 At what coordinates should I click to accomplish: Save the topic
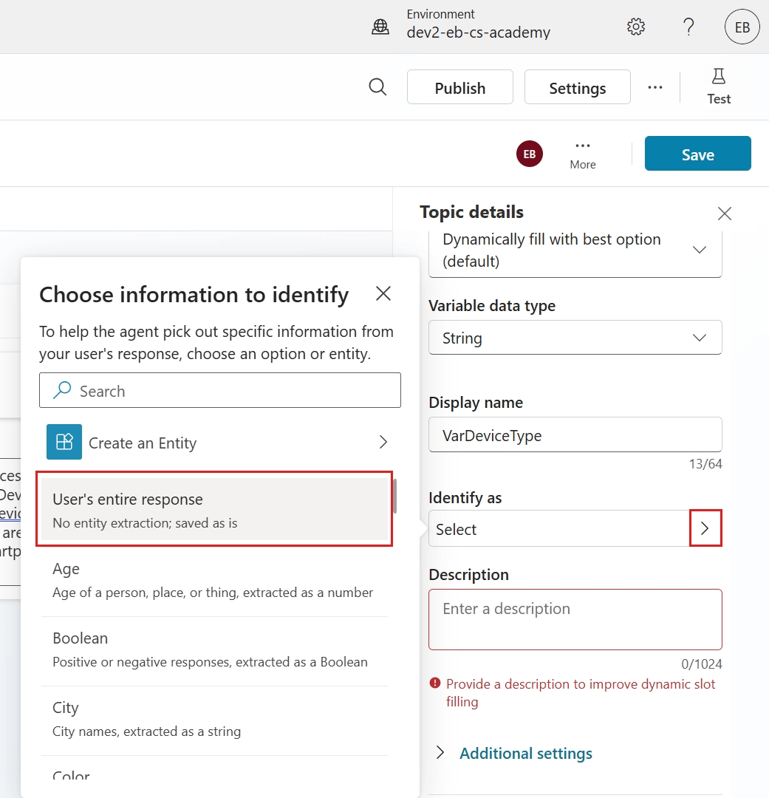click(x=697, y=154)
